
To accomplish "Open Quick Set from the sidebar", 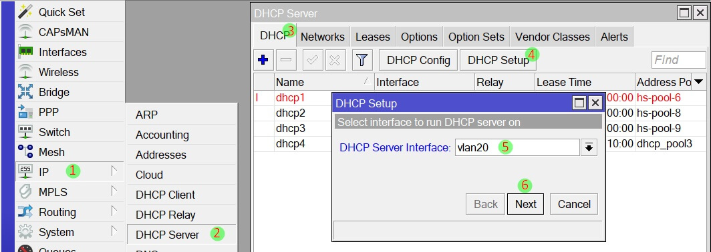I will point(69,12).
